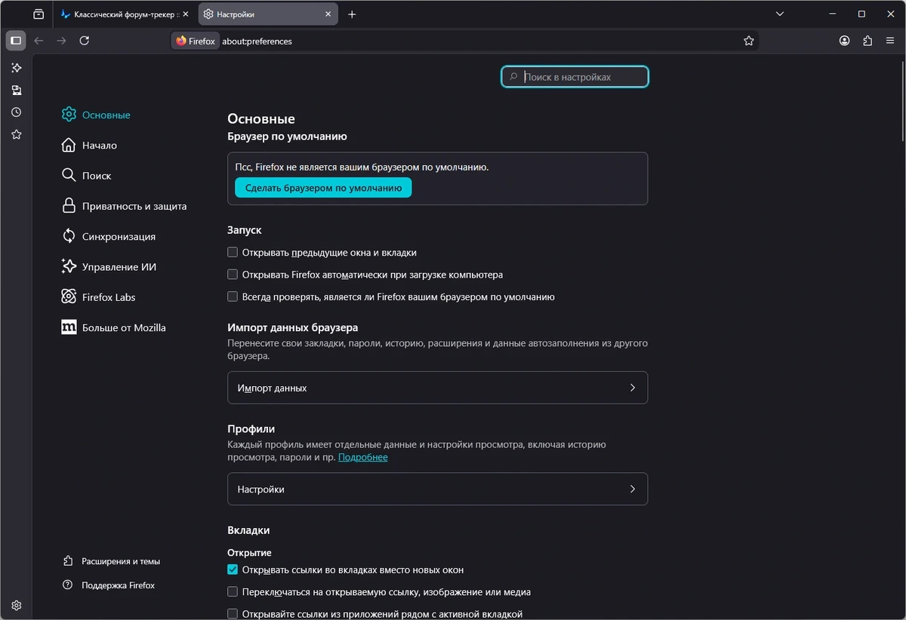The height and width of the screenshot is (620, 906).
Task: Open Bookmarks sidebar star icon
Action: pyautogui.click(x=16, y=134)
